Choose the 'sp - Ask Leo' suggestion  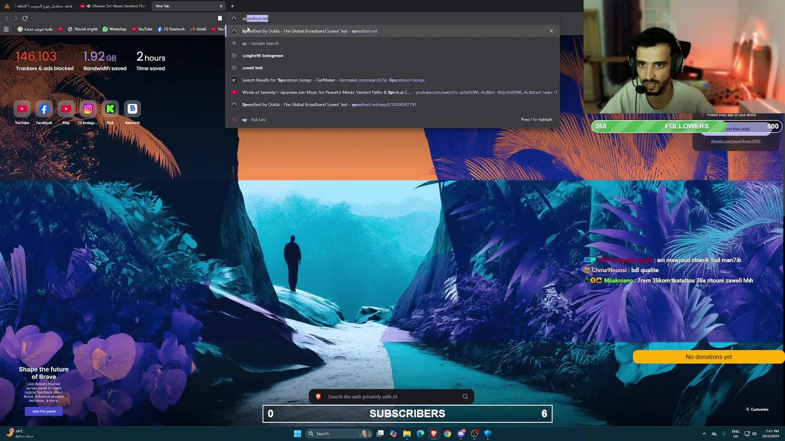[392, 119]
